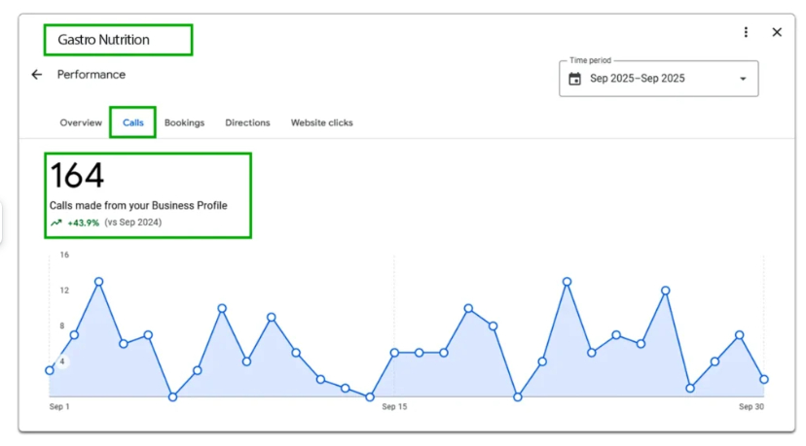This screenshot has height=446, width=806.
Task: Click the 164 total calls number
Action: (x=77, y=177)
